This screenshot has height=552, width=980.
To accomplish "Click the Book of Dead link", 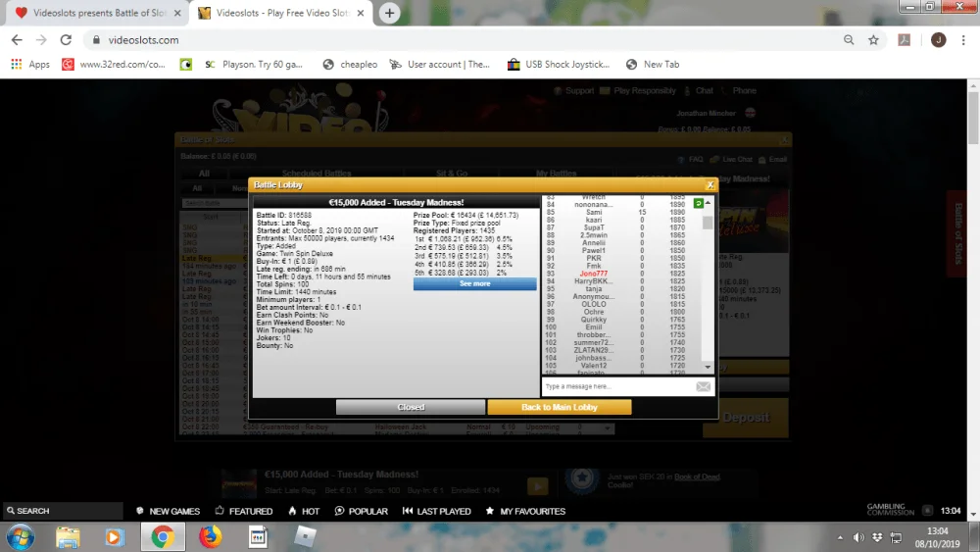I will (x=697, y=477).
